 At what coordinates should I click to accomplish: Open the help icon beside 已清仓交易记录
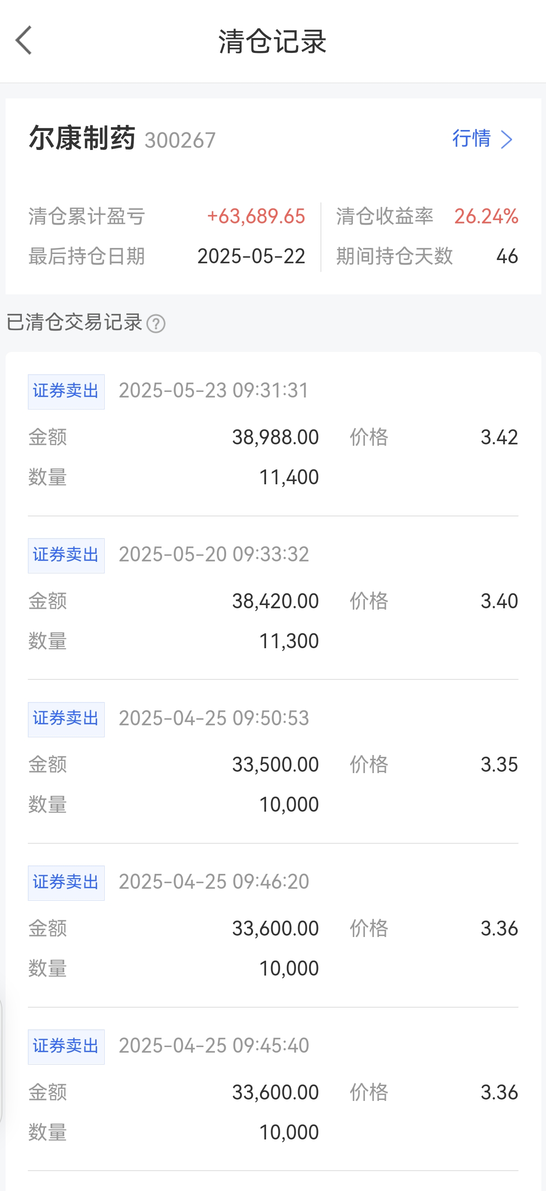[x=156, y=324]
